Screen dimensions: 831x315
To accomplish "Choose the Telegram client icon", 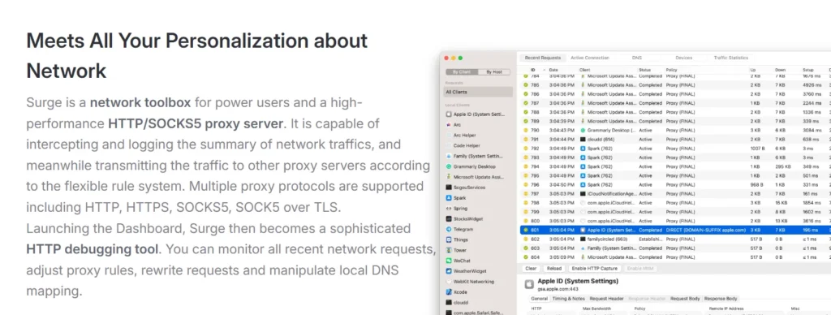I will (x=449, y=229).
